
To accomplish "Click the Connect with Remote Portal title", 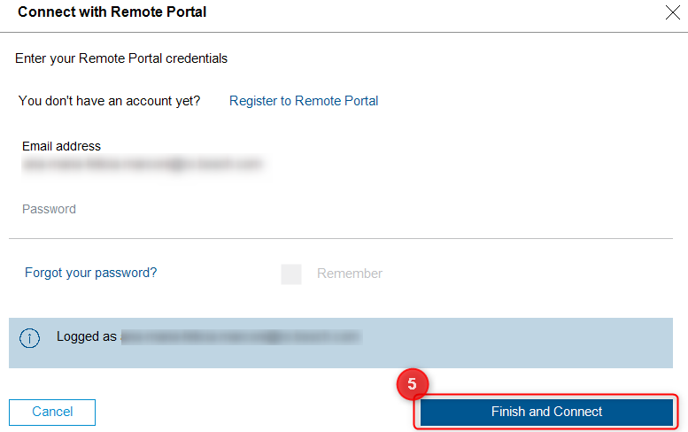I will [112, 12].
